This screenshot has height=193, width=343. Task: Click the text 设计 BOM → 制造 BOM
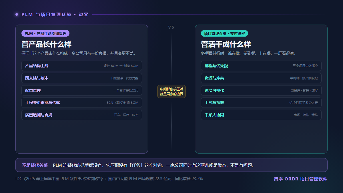click(x=121, y=66)
